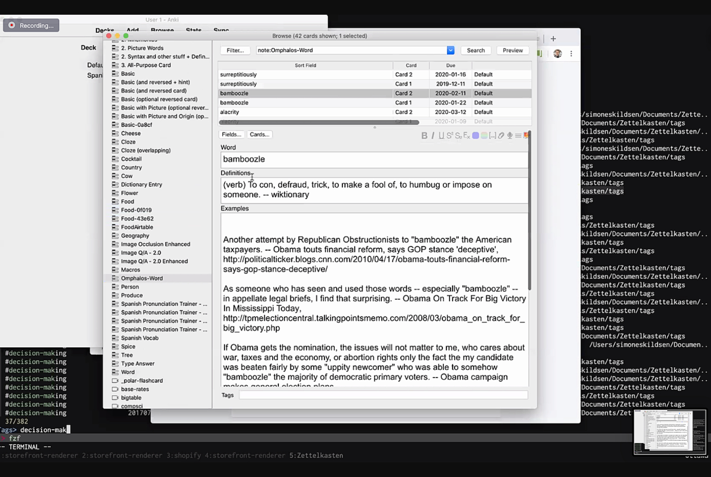The image size is (711, 477).
Task: Remove formatting with the Ex icon
Action: click(467, 135)
